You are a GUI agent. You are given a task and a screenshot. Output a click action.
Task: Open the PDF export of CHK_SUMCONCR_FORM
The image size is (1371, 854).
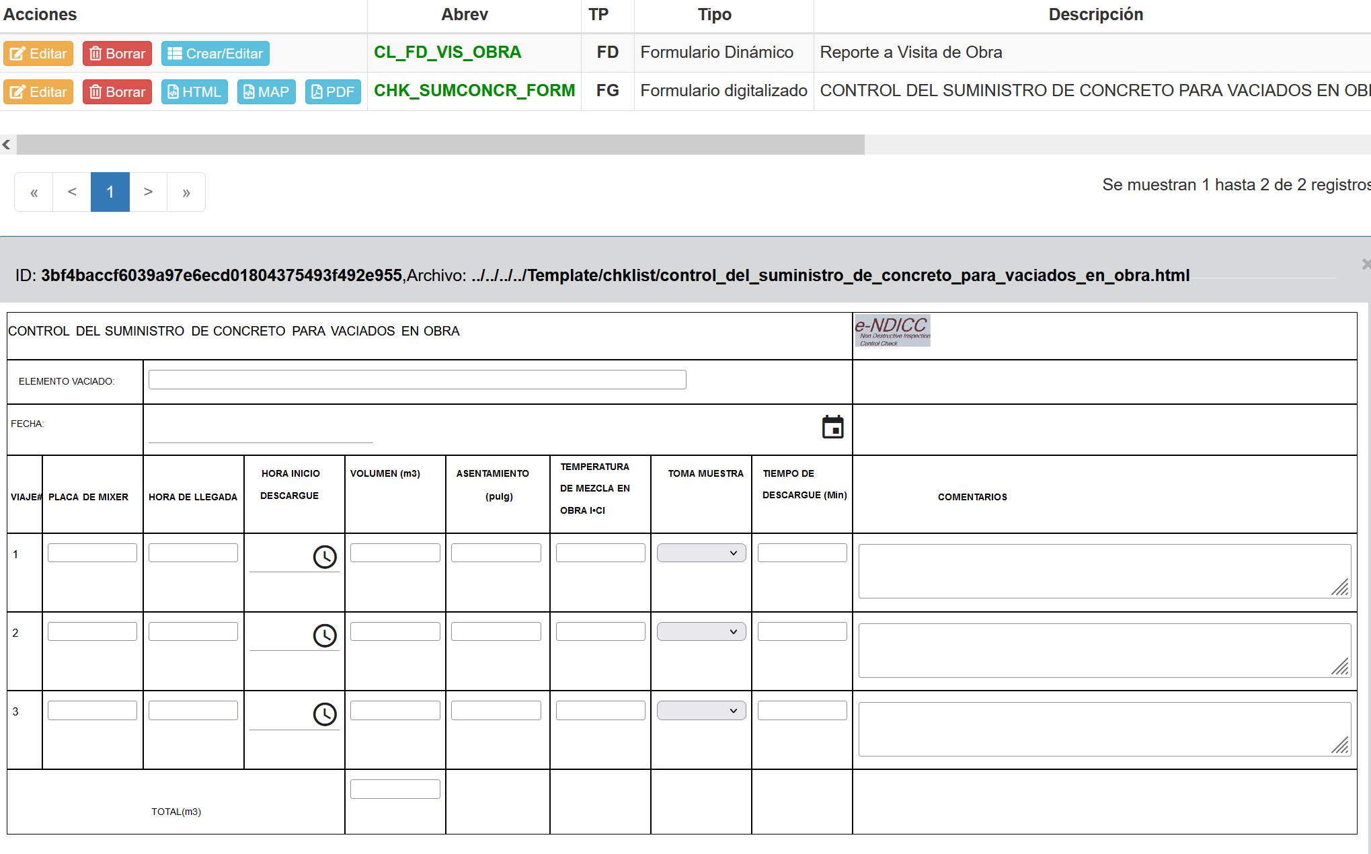pyautogui.click(x=333, y=92)
